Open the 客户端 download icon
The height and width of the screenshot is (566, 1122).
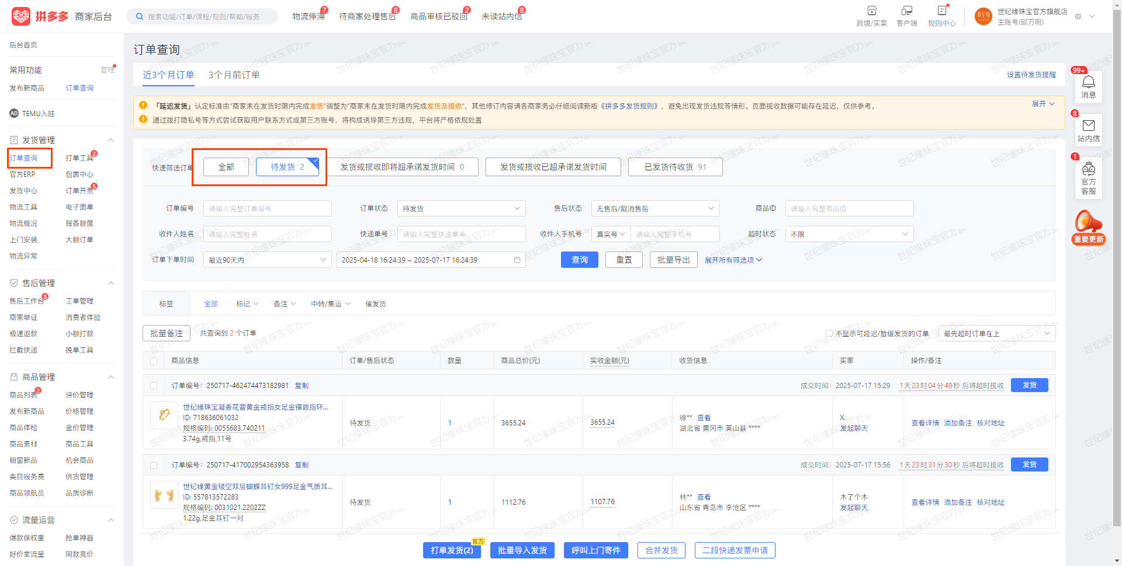[x=906, y=11]
